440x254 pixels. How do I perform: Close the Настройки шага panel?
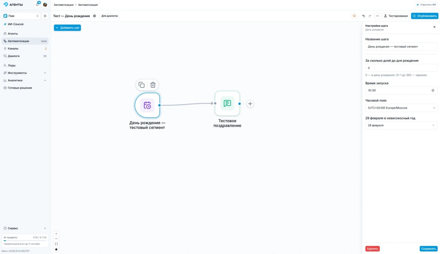(x=434, y=27)
